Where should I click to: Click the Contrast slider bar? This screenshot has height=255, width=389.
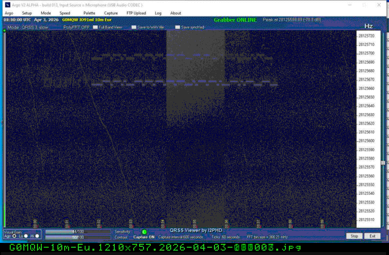point(78,238)
